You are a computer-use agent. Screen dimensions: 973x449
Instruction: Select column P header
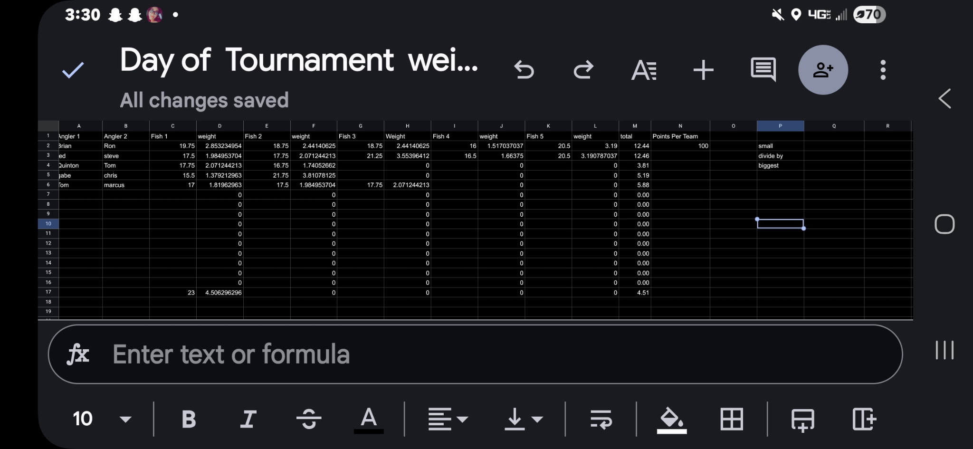[x=780, y=126]
